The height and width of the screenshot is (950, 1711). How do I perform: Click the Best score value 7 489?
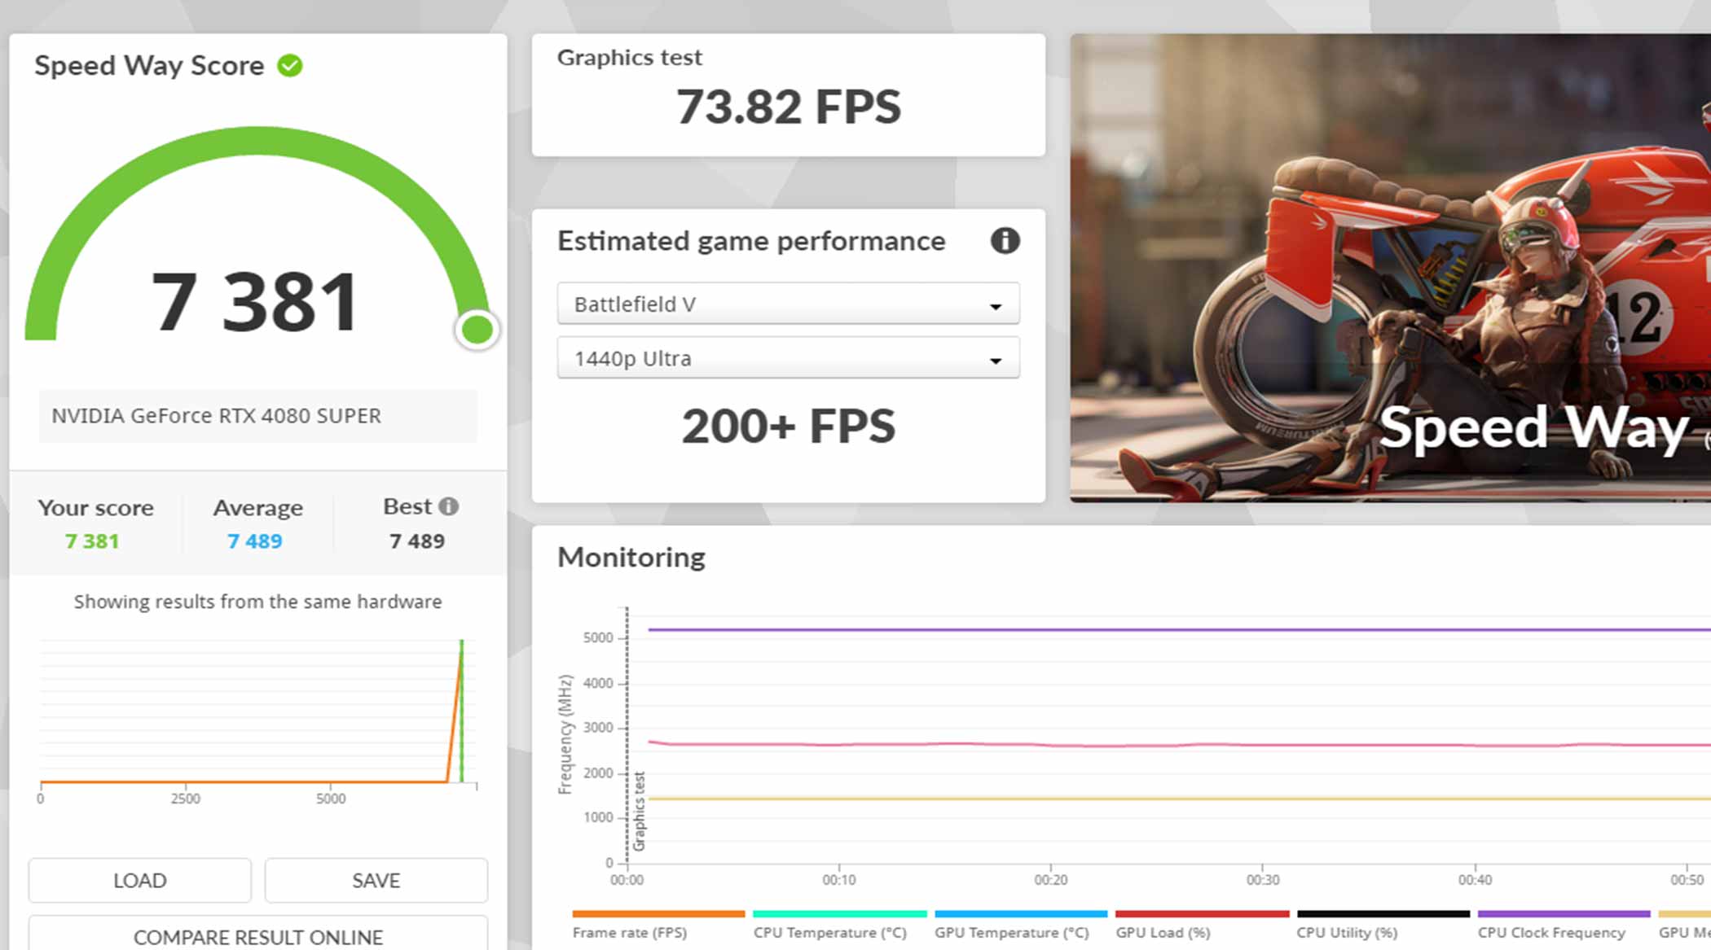click(x=417, y=541)
